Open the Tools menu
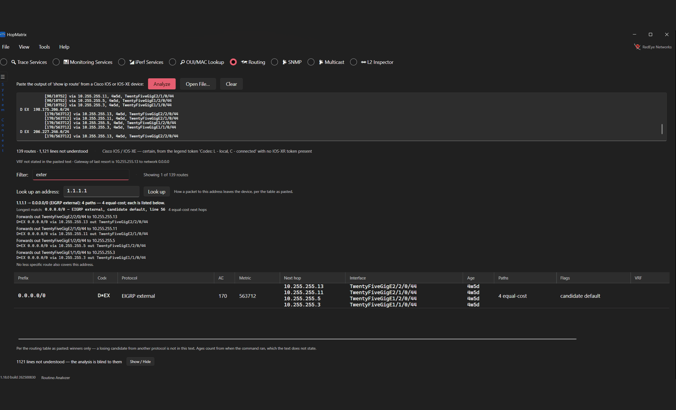Screen dimensions: 676x410 [x=44, y=47]
